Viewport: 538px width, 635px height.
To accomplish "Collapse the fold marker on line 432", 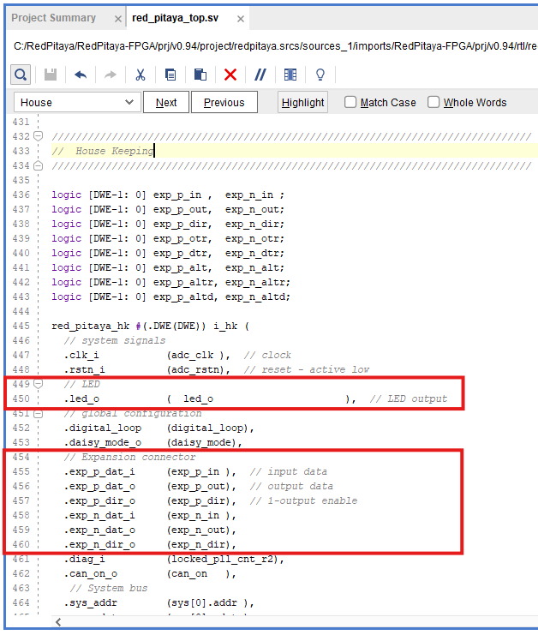I will click(x=38, y=135).
